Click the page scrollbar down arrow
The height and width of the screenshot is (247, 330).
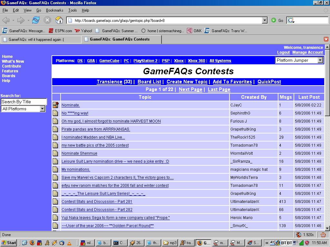tap(327, 228)
